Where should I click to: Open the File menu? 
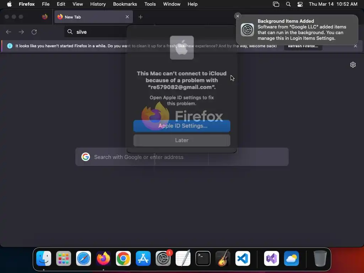(46, 4)
